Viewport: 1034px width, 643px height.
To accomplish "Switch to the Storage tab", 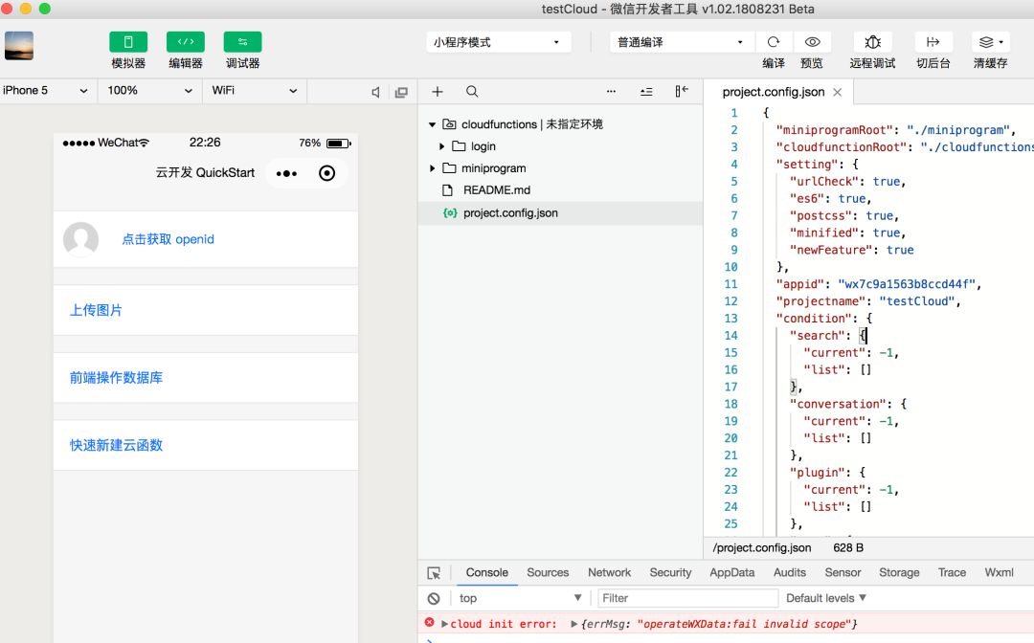I will tap(899, 572).
